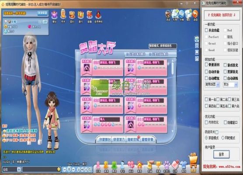Click the scroll-down arrow below the room list

coord(173,131)
